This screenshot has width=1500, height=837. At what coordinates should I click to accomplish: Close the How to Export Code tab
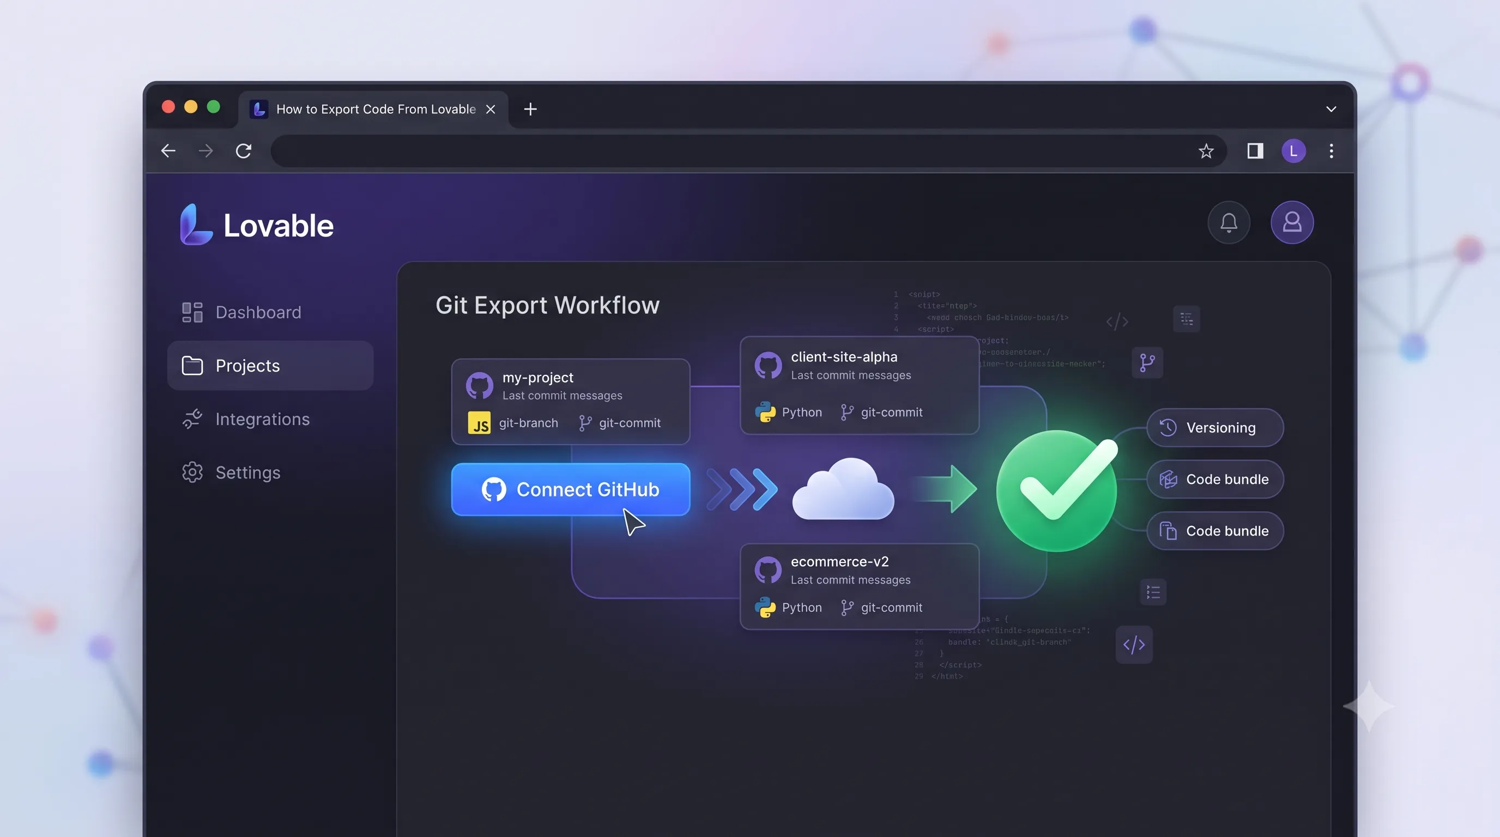(x=491, y=109)
